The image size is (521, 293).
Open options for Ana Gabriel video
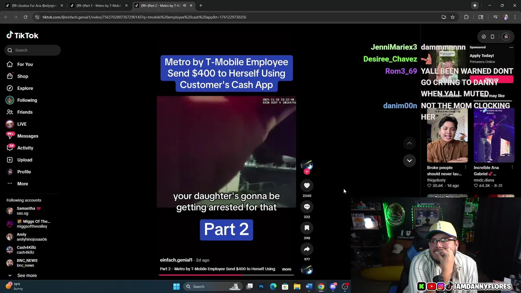512,167
